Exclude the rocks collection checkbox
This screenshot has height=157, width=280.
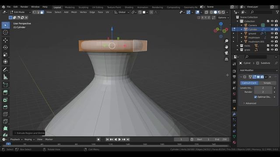pyautogui.click(x=268, y=46)
